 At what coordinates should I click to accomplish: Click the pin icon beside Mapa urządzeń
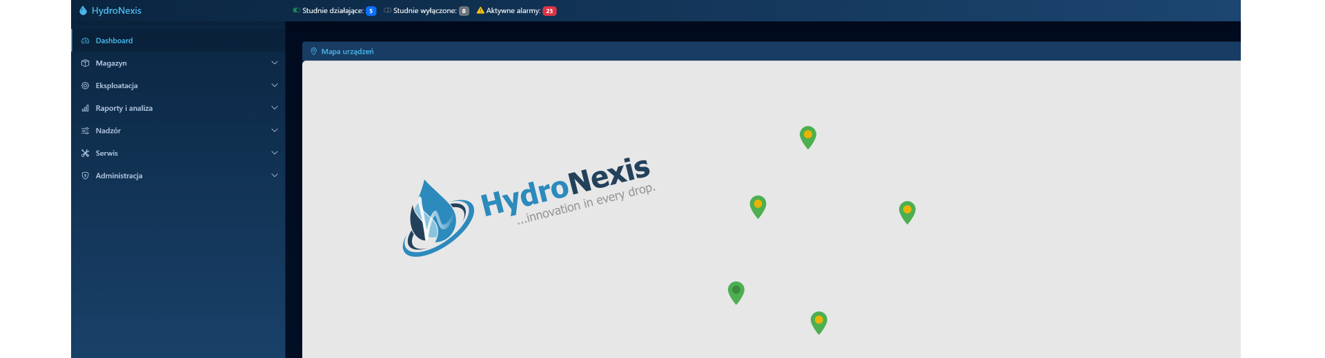313,52
